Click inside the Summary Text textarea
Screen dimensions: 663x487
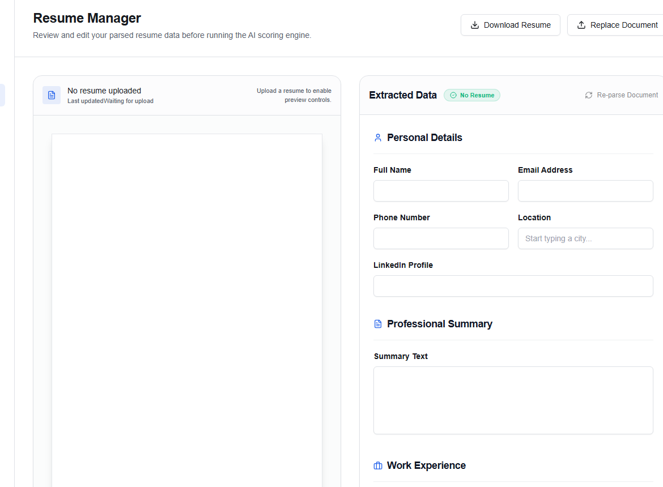(x=513, y=400)
